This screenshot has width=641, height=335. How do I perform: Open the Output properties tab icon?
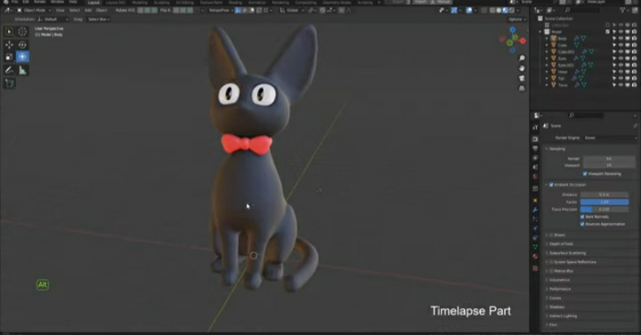(x=535, y=148)
